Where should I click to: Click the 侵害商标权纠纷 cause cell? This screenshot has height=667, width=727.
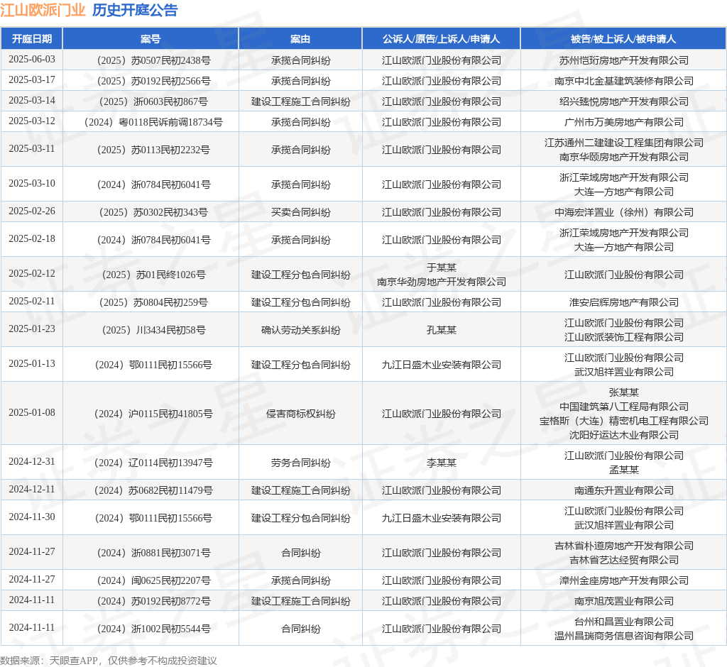pyautogui.click(x=300, y=414)
